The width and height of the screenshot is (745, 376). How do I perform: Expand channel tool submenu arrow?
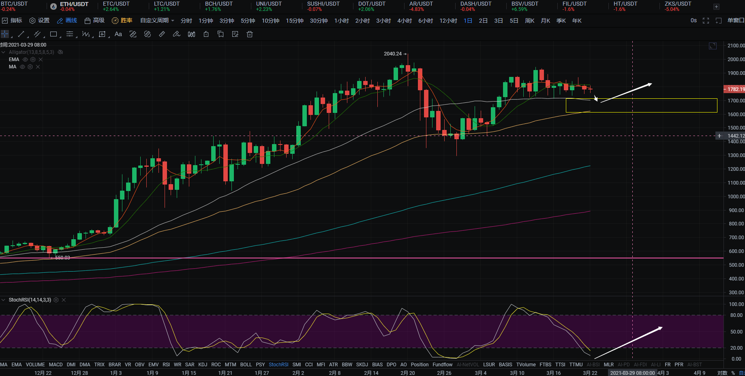click(x=44, y=38)
